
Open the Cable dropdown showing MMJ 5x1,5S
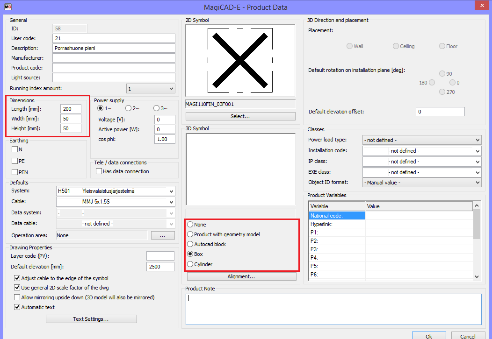point(116,201)
